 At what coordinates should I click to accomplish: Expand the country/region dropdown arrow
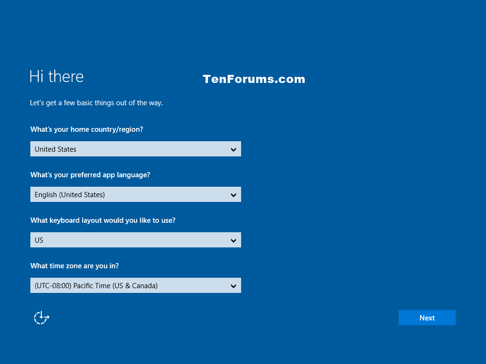(234, 149)
